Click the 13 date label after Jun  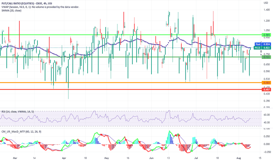click(x=168, y=158)
